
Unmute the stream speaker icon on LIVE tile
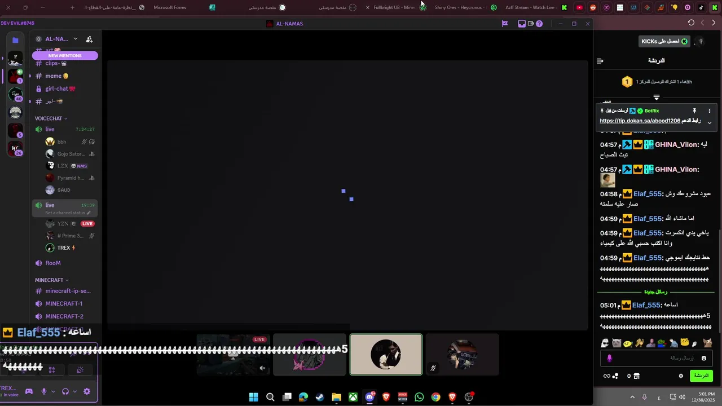pos(262,368)
